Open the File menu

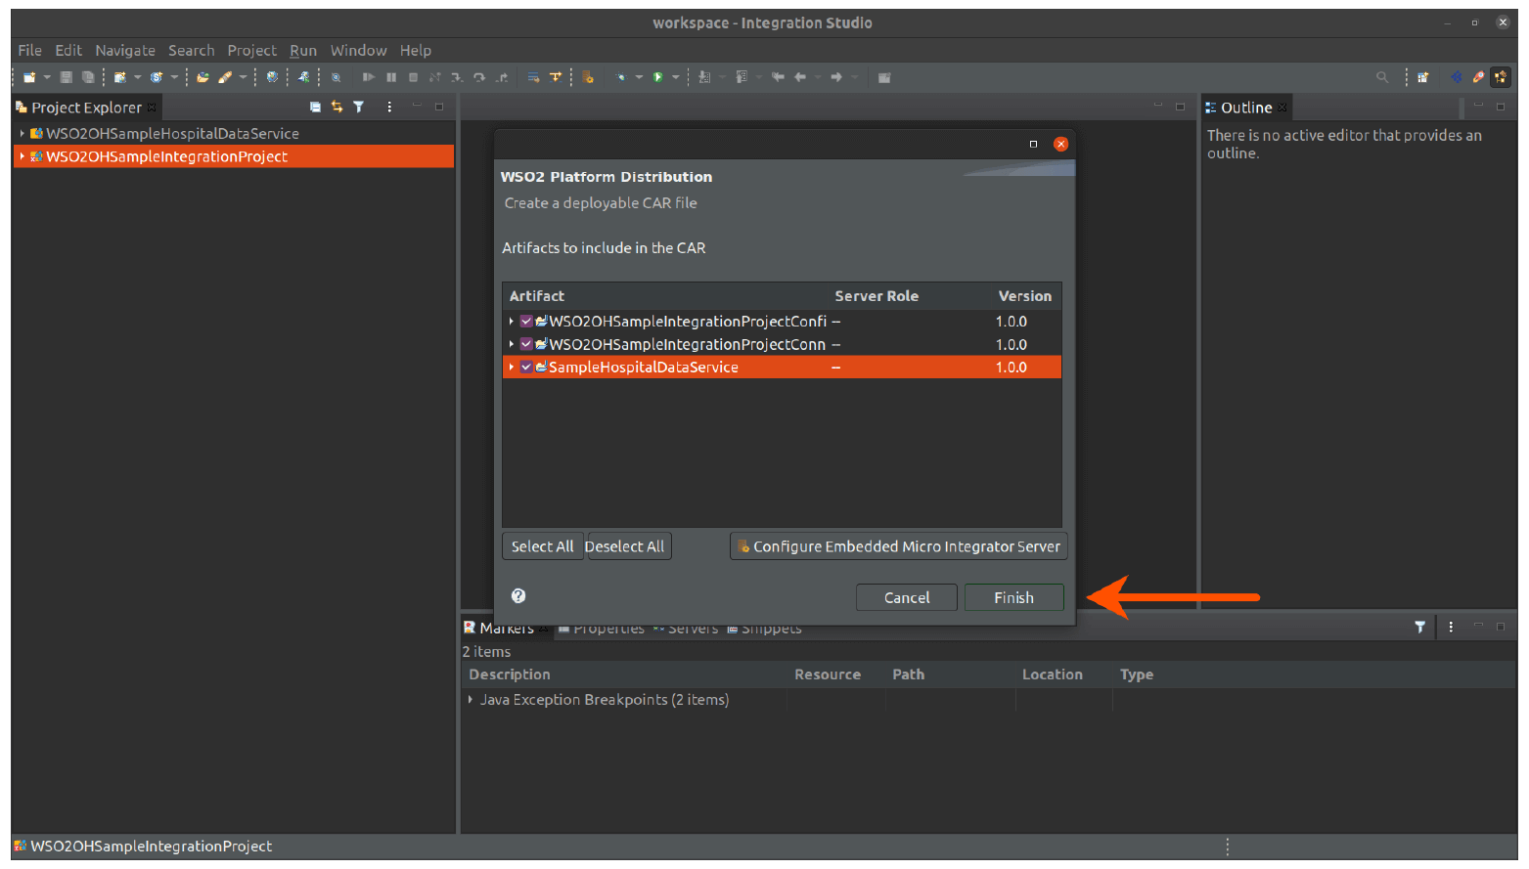pos(29,50)
